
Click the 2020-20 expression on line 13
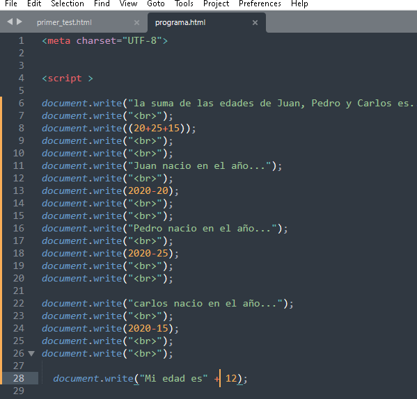tap(148, 191)
